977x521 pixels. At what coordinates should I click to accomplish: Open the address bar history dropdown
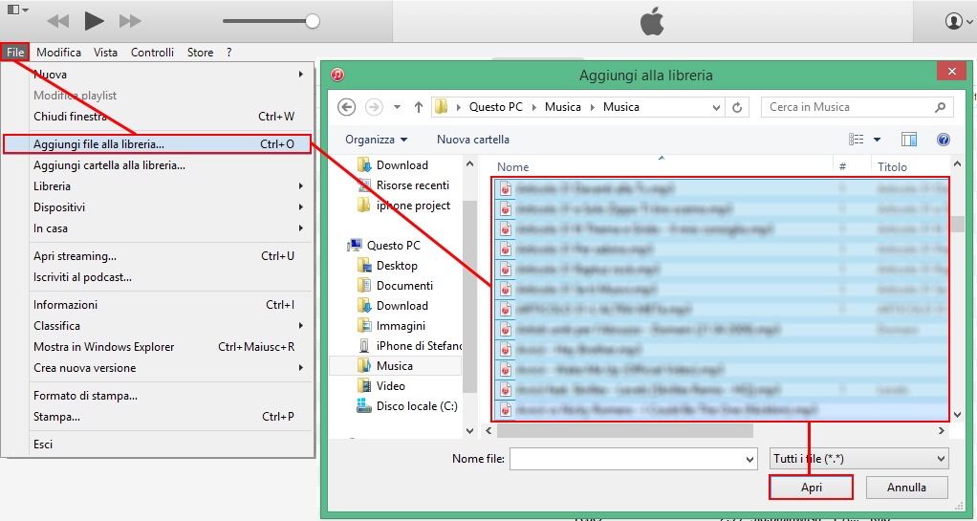point(716,107)
